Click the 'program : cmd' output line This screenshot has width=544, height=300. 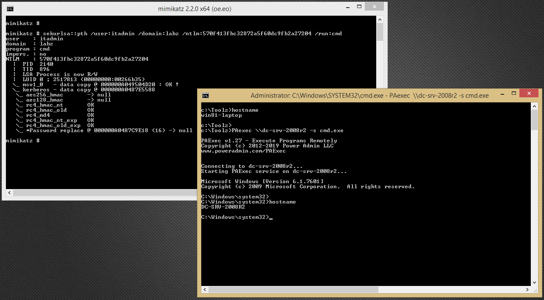click(28, 49)
